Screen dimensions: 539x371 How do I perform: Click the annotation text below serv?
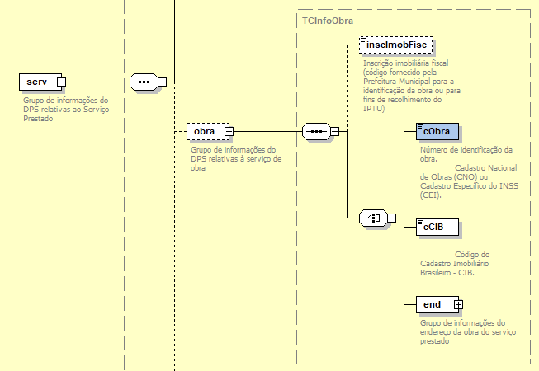click(66, 110)
